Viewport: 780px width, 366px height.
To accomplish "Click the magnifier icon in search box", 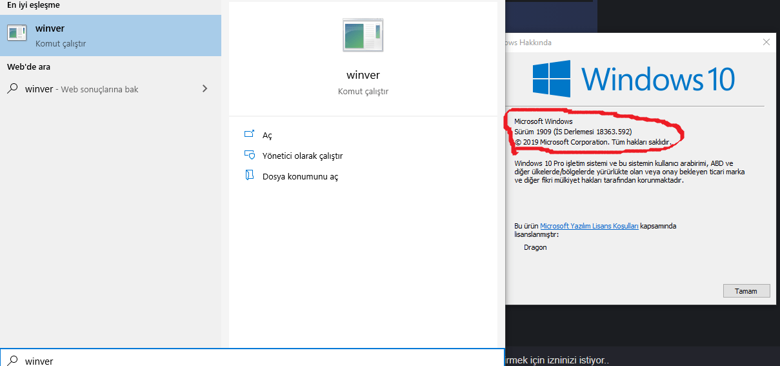I will tap(12, 360).
